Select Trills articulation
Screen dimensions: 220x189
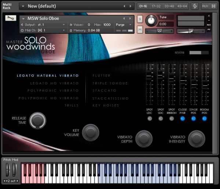click(x=71, y=105)
